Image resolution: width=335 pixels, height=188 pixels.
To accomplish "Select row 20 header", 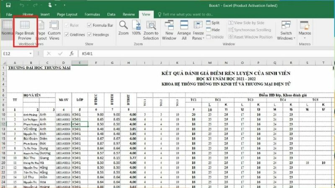I will 3,163.
